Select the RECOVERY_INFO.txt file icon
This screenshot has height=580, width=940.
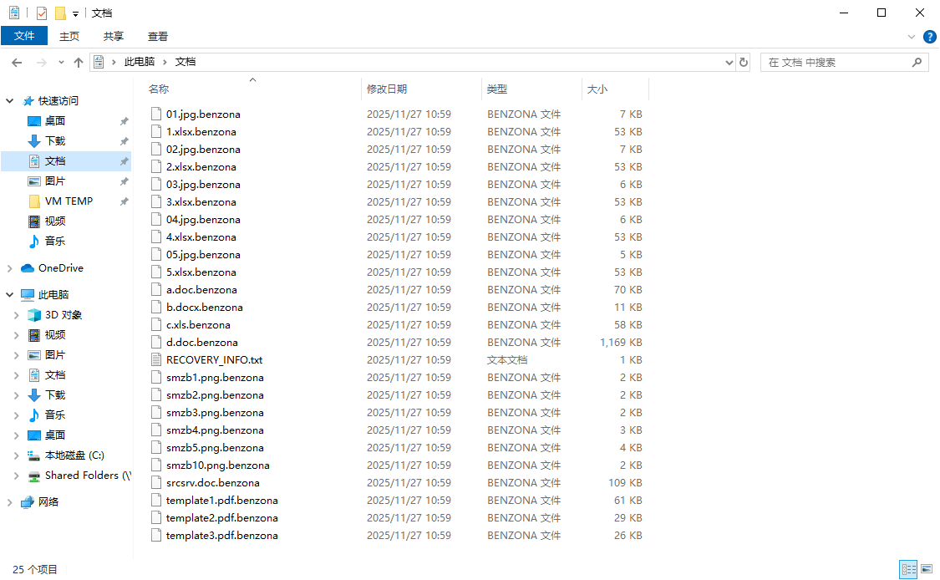tap(156, 360)
